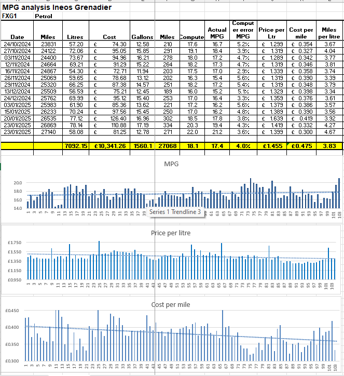Select the odometer cell 24400
The image size is (344, 376).
pos(48,58)
